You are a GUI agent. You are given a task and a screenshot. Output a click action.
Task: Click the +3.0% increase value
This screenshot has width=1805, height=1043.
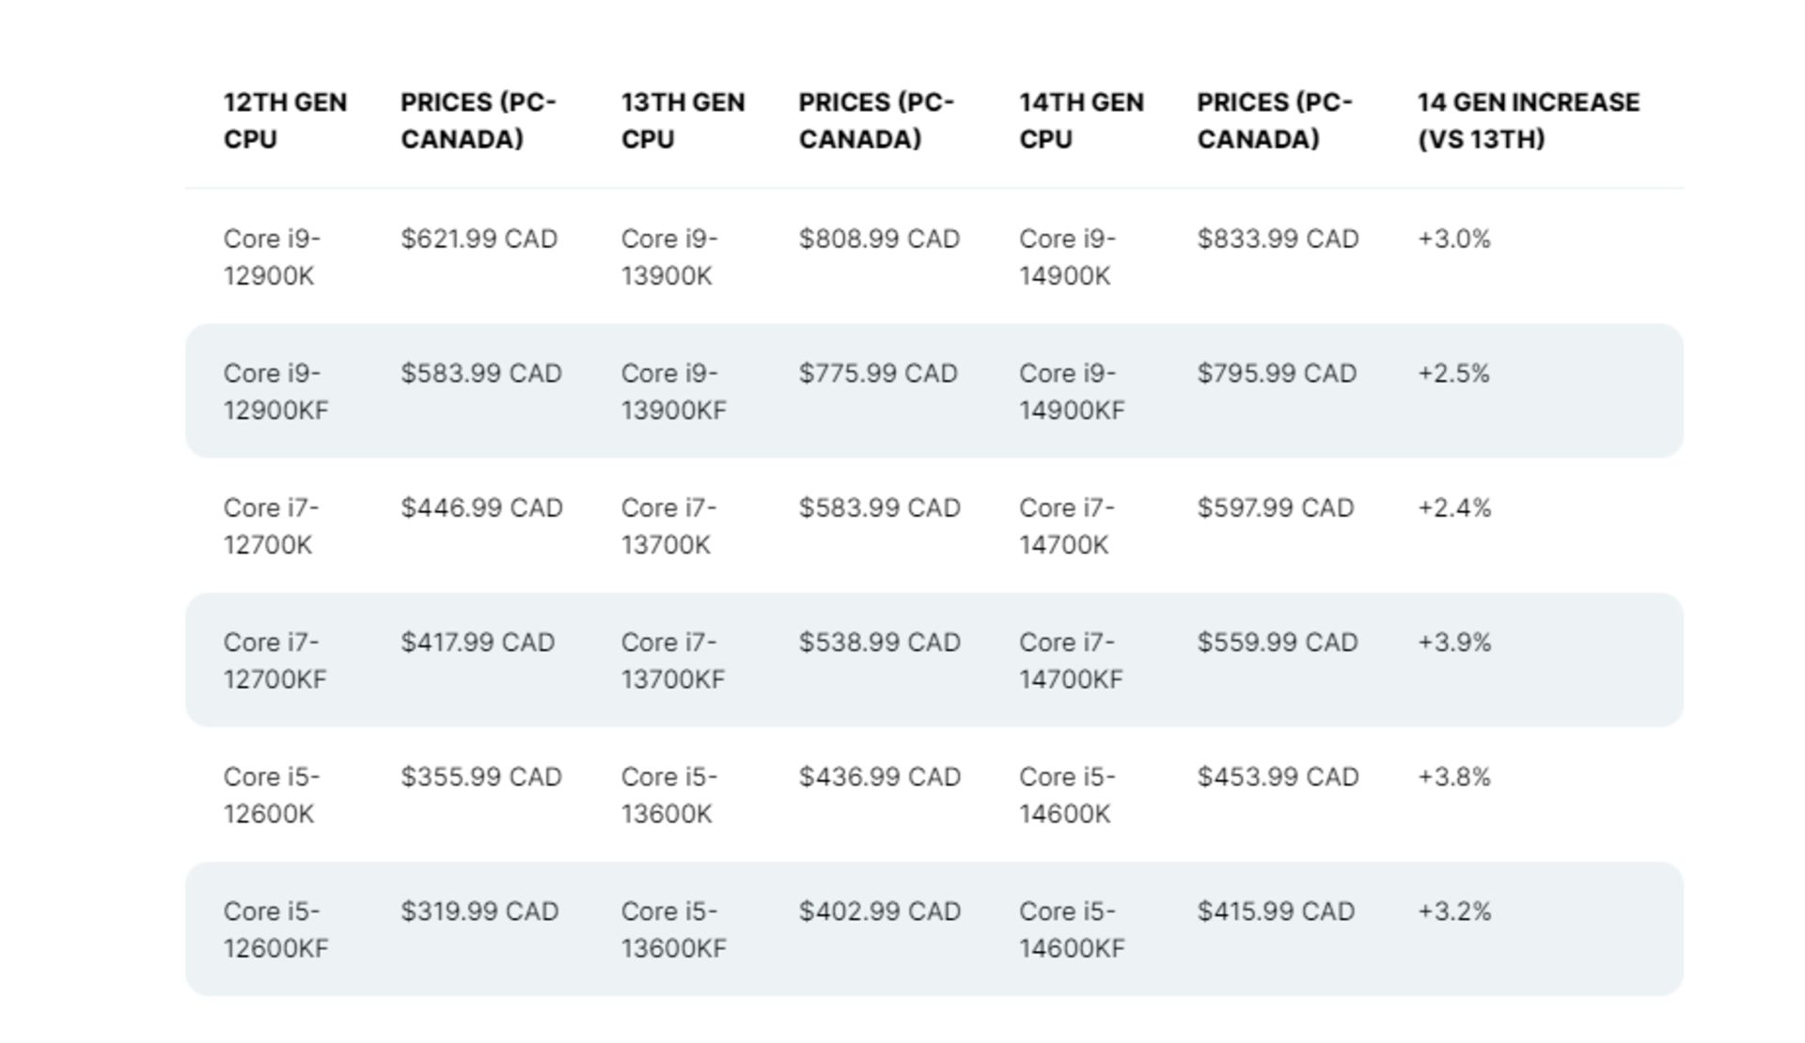point(1453,239)
